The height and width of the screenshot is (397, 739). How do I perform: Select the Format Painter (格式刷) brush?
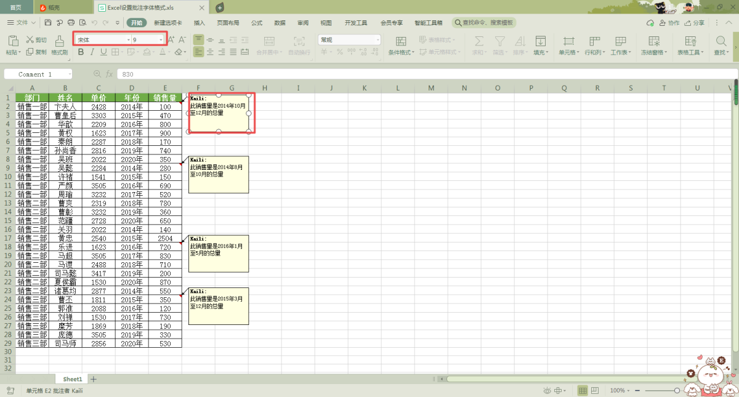(59, 41)
